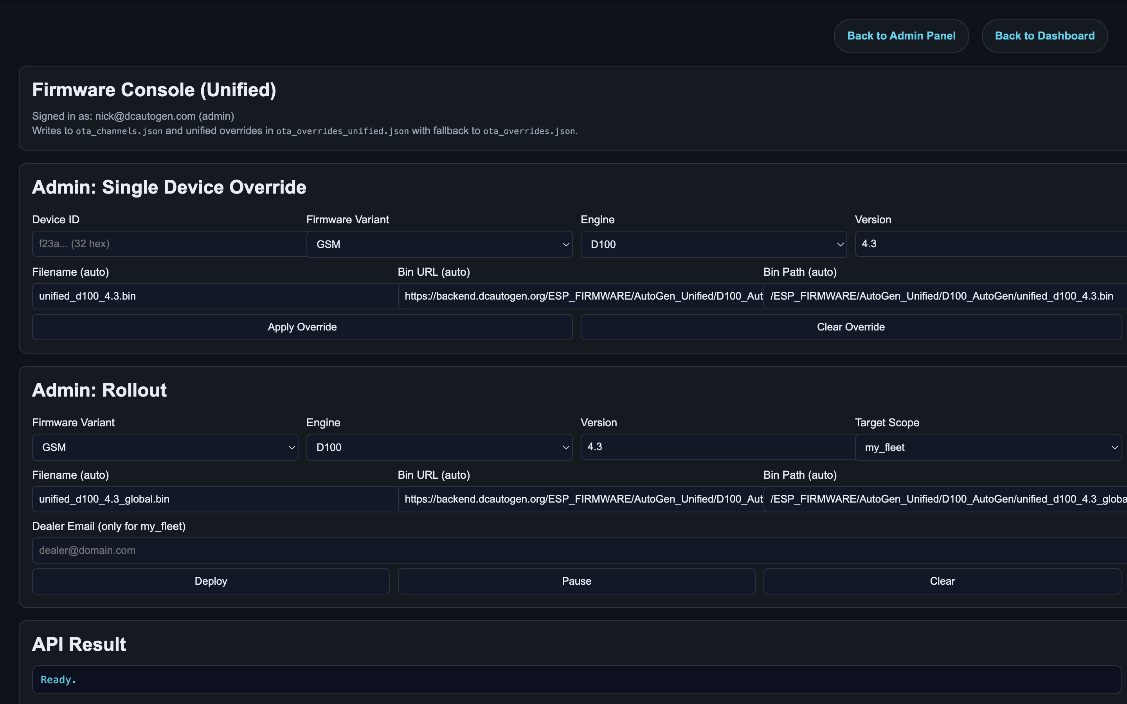Click the API Result heading
The width and height of the screenshot is (1127, 704).
click(79, 645)
